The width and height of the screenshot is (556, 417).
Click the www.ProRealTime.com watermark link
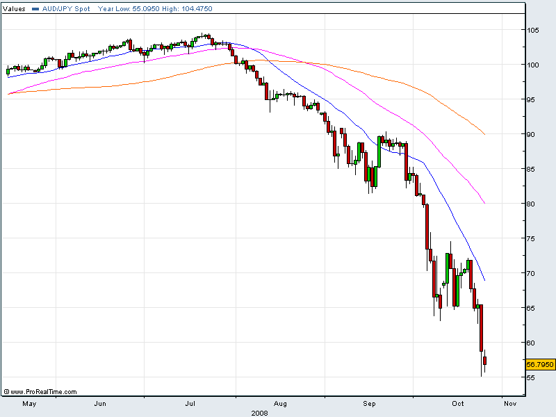pos(43,392)
